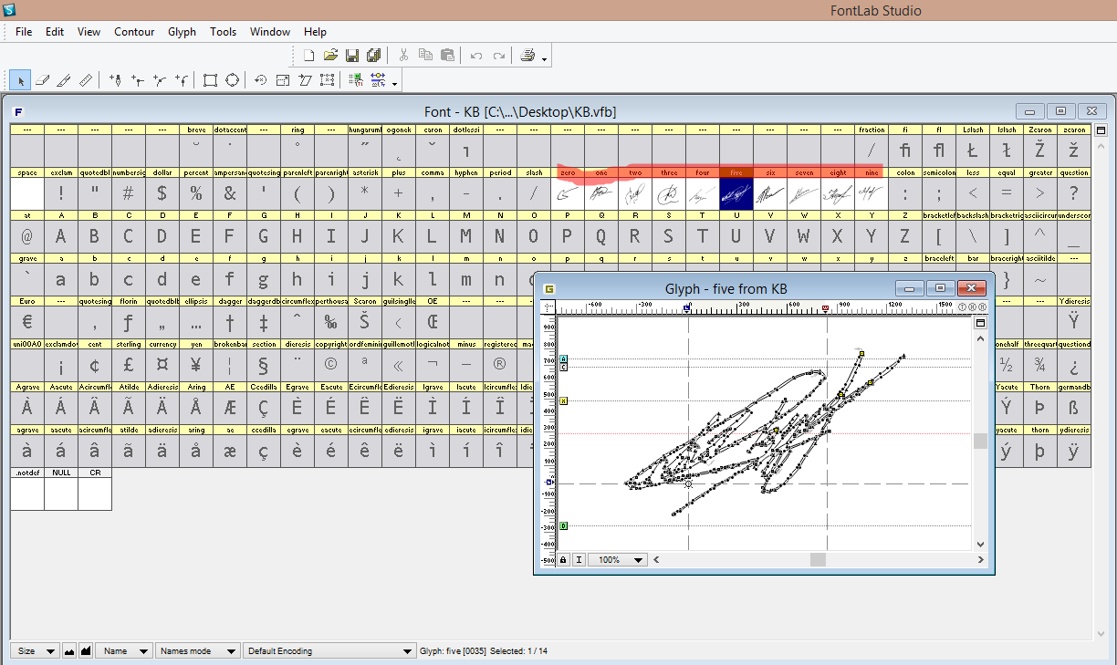Open the 100% zoom dropdown
Viewport: 1117px width, 665px height.
click(x=617, y=559)
